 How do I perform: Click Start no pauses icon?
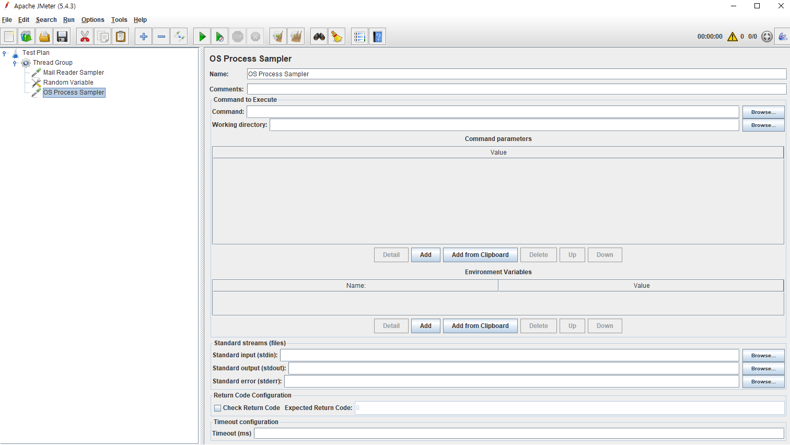point(220,37)
